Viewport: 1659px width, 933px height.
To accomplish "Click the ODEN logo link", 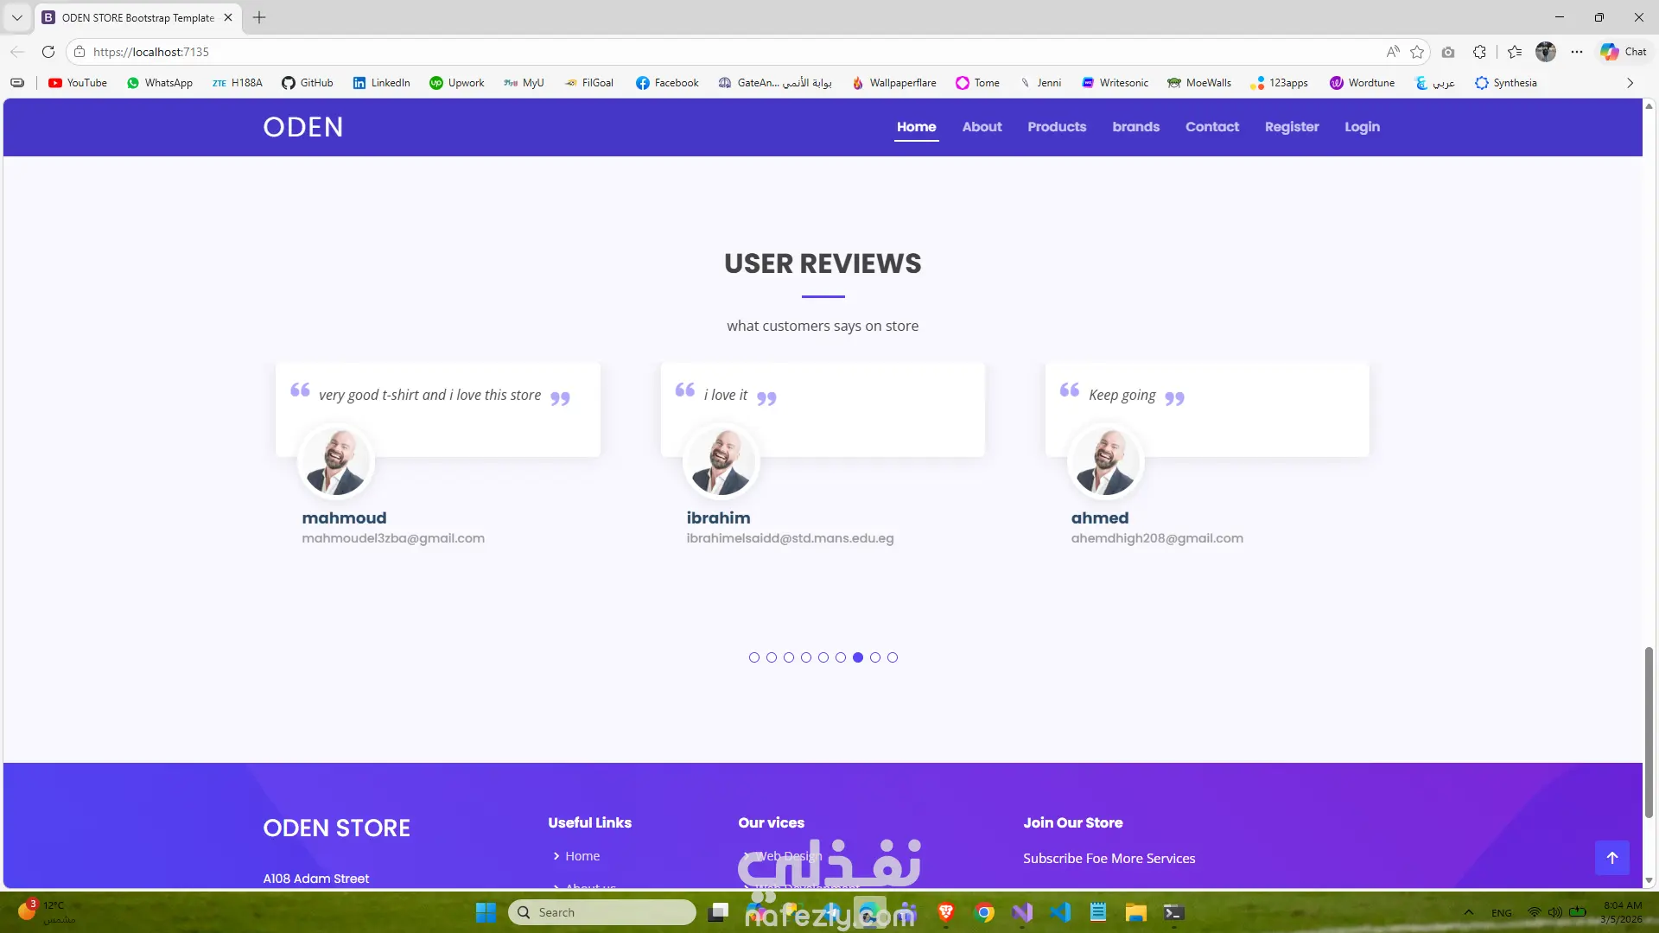I will (303, 127).
